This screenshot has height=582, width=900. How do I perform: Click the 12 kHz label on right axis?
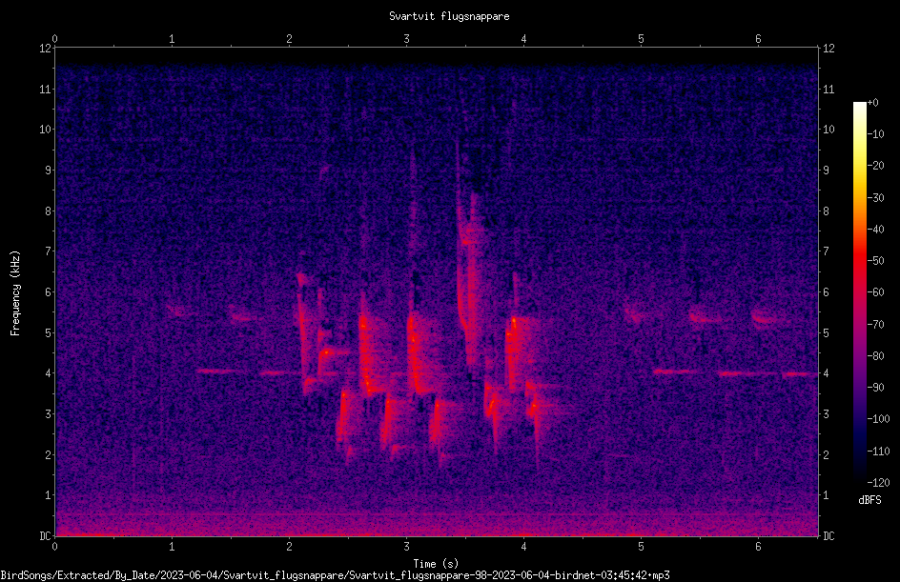(x=828, y=49)
